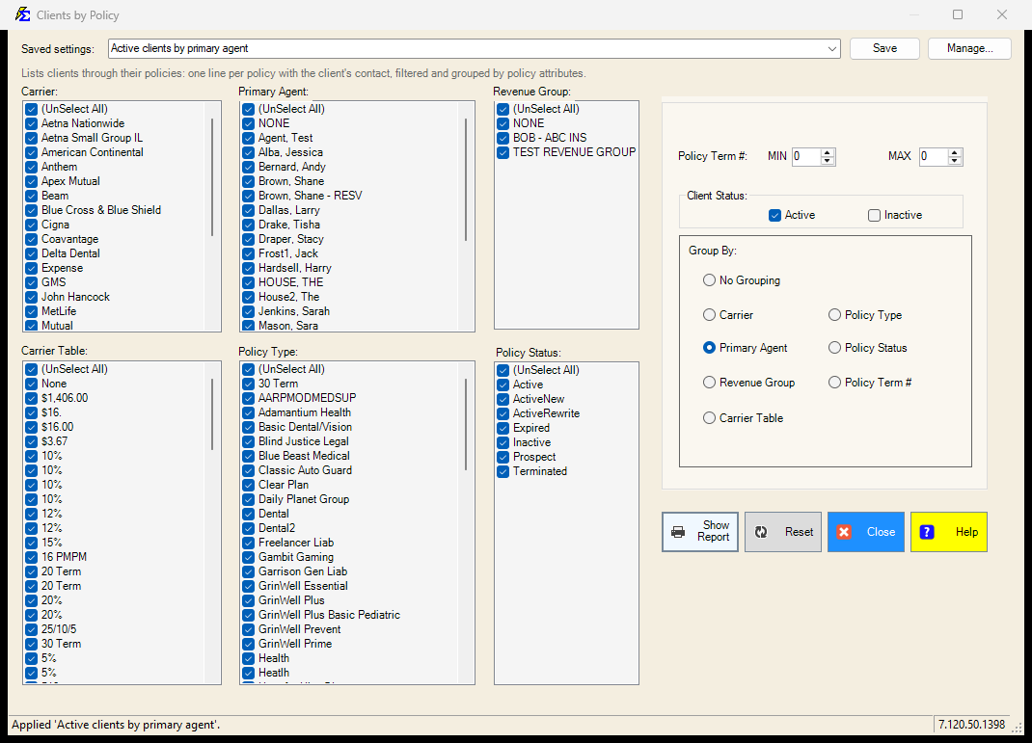Click the Clients by Policy app icon
The image size is (1032, 743).
coord(23,14)
